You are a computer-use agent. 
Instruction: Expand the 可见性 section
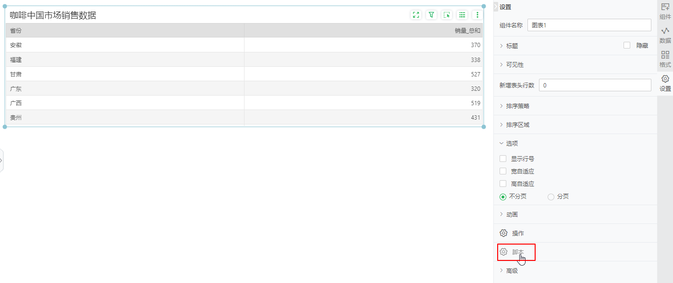tap(514, 64)
